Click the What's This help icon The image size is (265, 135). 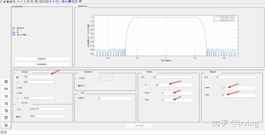pos(80,1)
